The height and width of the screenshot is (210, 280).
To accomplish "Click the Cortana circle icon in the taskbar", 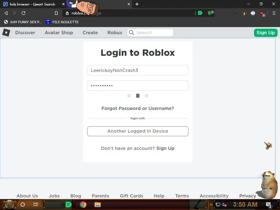I will point(23,205).
